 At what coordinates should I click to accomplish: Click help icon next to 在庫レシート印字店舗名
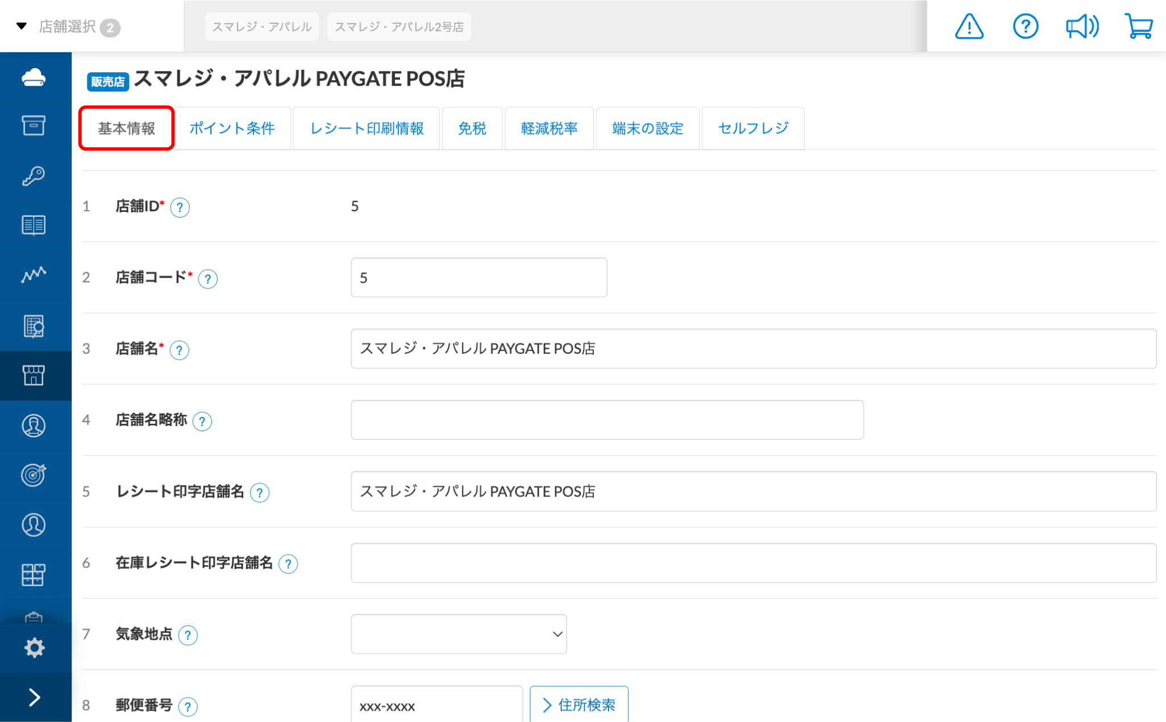(x=289, y=564)
